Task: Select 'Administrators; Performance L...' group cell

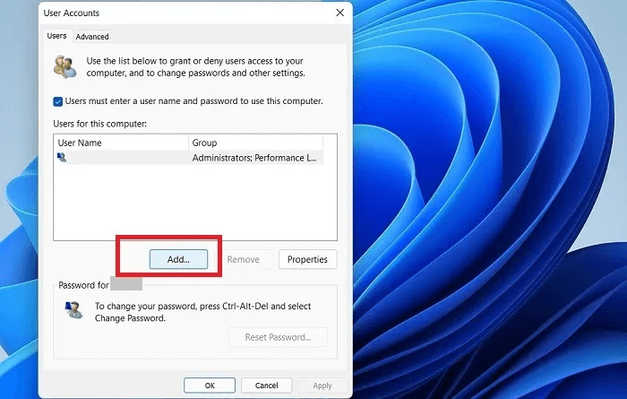Action: pos(254,158)
